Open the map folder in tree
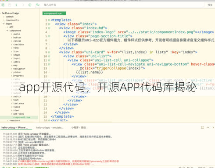Image resolution: width=215 pixels, height=168 pixels. coord(15,65)
